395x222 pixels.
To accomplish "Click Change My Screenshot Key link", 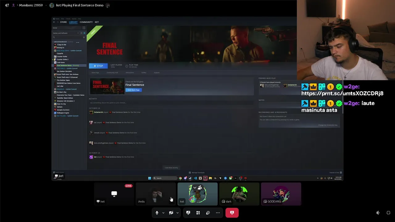I will [x=328, y=125].
